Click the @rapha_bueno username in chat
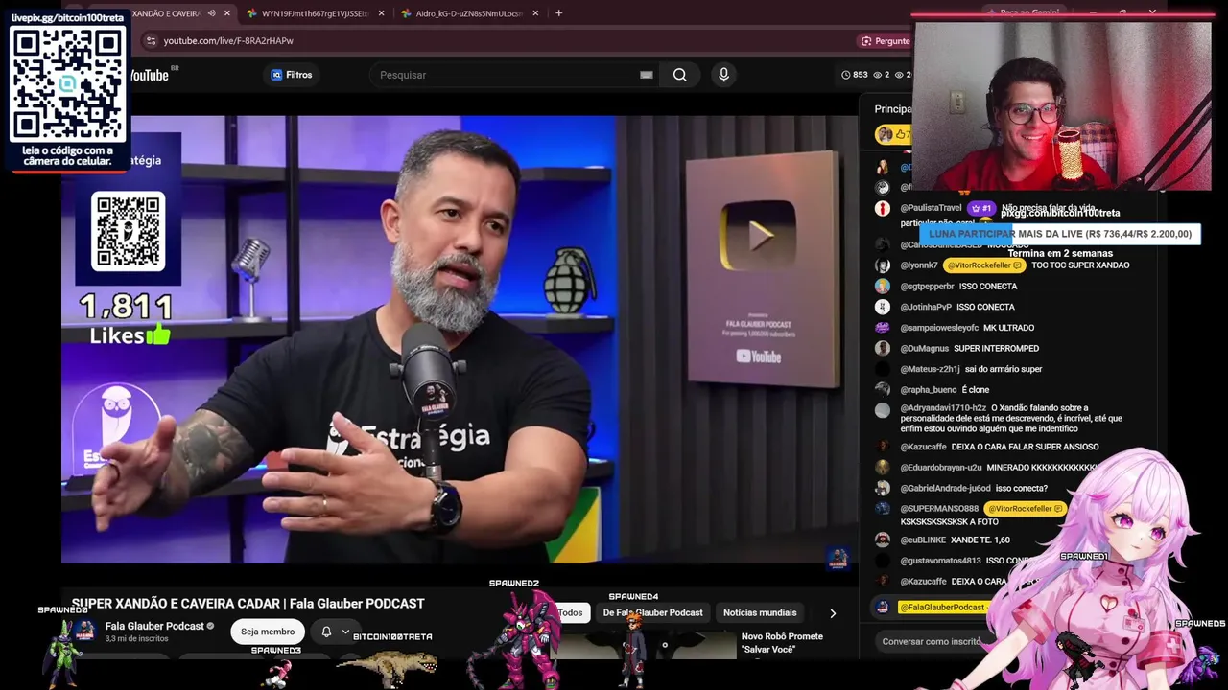Image resolution: width=1228 pixels, height=690 pixels. point(929,390)
